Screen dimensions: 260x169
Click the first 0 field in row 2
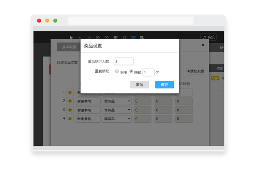coord(143,101)
